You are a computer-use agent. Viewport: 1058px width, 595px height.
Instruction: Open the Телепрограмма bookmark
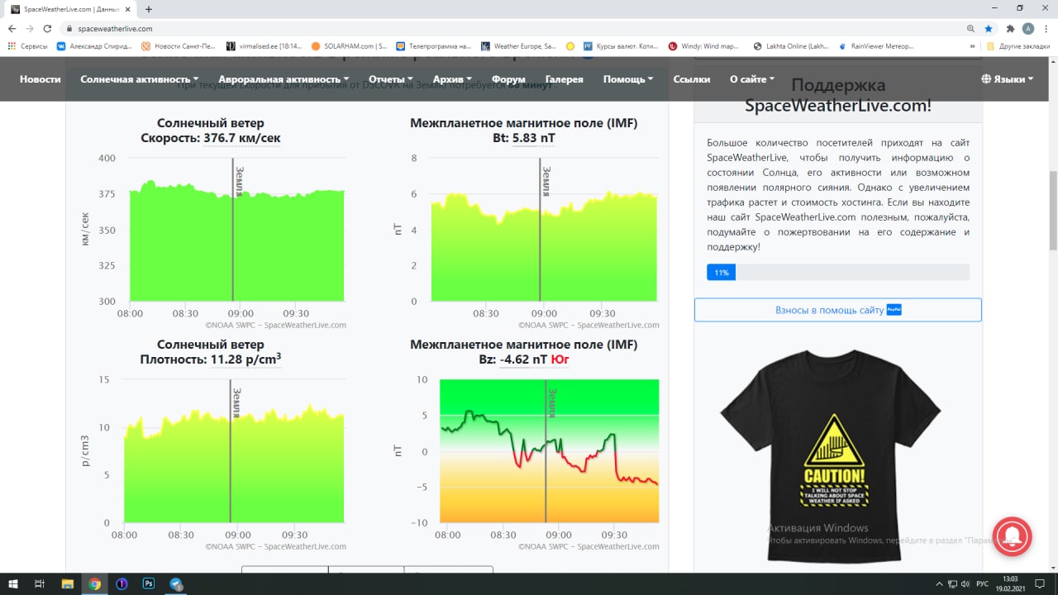[x=434, y=46]
